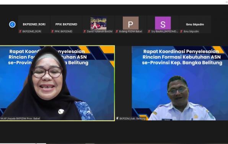The image size is (228, 144).
Task: Click muted mic icon for Bidang PSDM Babel
Action: click(x=117, y=31)
